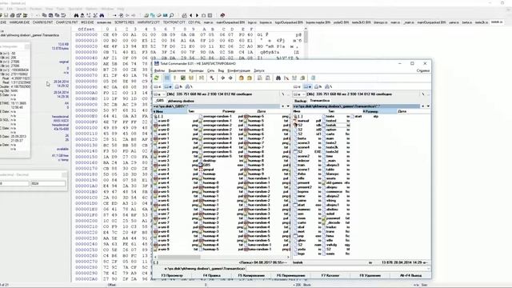512x288 pixels.
Task: Switch to the Transarctica tab in right panel
Action: tap(320, 101)
